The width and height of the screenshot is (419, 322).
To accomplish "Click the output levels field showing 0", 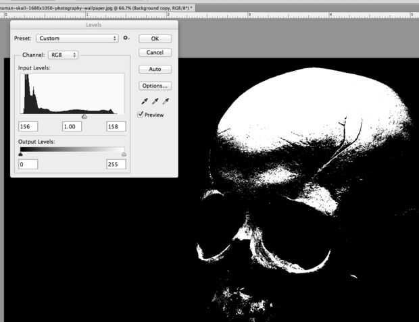I will point(28,164).
